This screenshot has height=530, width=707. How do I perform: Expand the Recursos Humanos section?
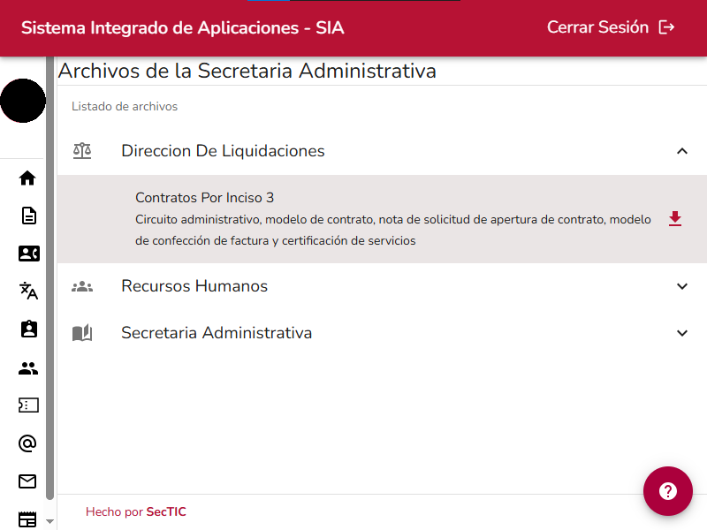tap(681, 286)
